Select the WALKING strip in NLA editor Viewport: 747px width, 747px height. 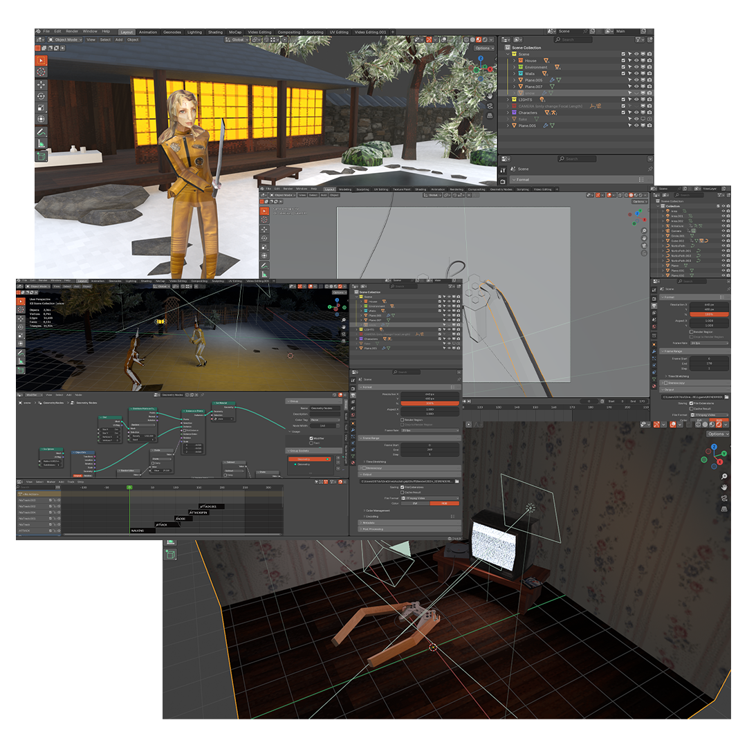tap(142, 531)
